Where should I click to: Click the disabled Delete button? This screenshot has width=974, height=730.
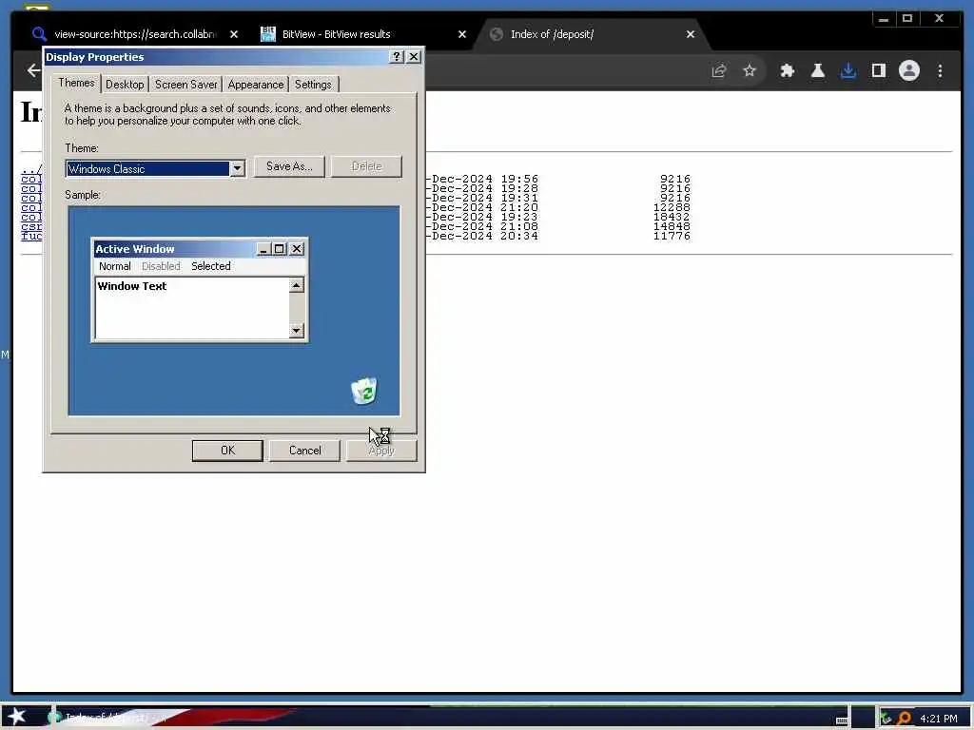[366, 166]
